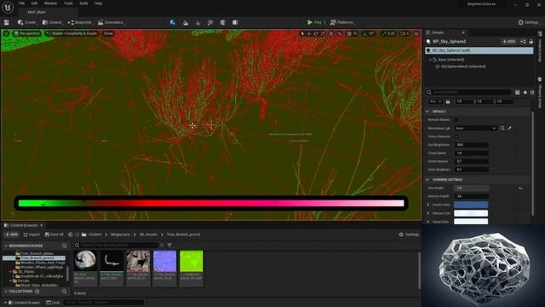
Task: Click the Unreal Engine logo icon
Action: point(8,7)
